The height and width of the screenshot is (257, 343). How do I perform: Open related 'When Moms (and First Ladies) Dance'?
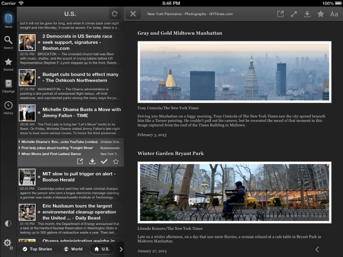[70, 154]
